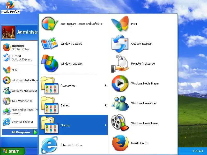207x155 pixels.
Task: Click Files and Settings Transfer Wizard text
Action: [25, 111]
